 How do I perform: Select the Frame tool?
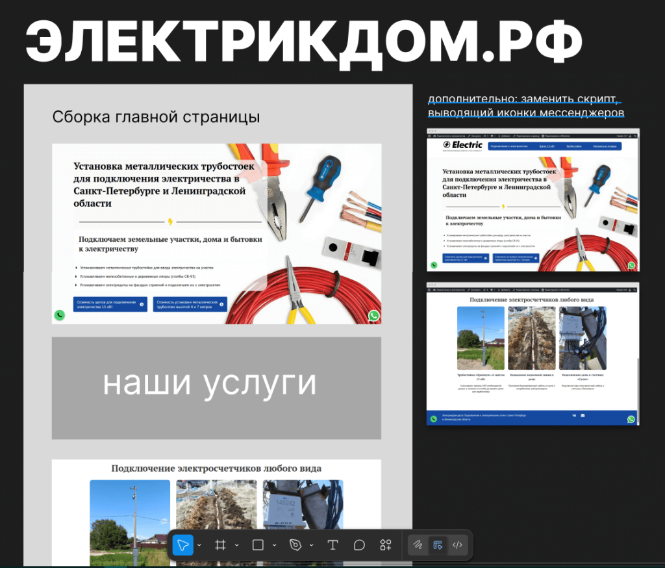pos(220,545)
